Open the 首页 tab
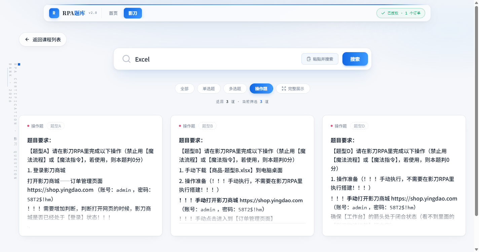The width and height of the screenshot is (479, 252). pos(113,13)
